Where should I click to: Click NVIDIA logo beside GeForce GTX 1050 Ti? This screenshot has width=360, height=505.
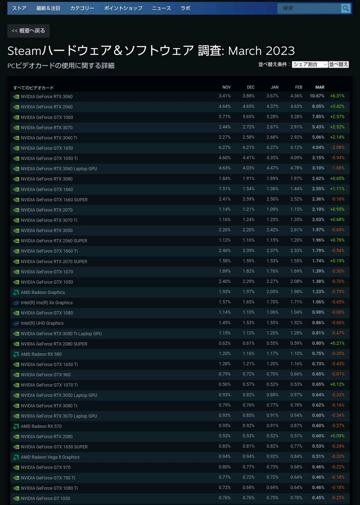point(16,159)
